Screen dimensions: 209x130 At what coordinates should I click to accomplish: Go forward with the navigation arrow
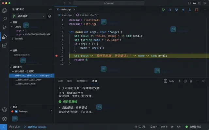tap(70, 3)
